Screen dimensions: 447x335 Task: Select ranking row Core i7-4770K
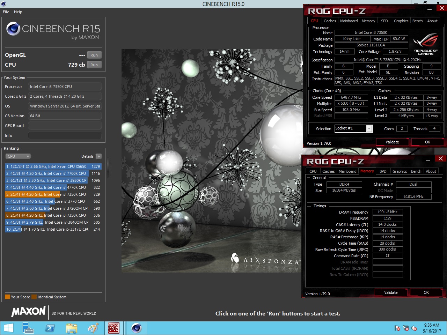point(53,187)
